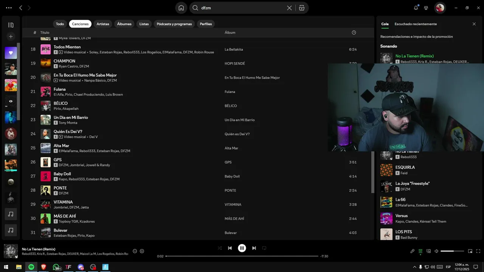This screenshot has height=272, width=484.
Task: Toggle the queue button in player bar
Action: (420, 251)
